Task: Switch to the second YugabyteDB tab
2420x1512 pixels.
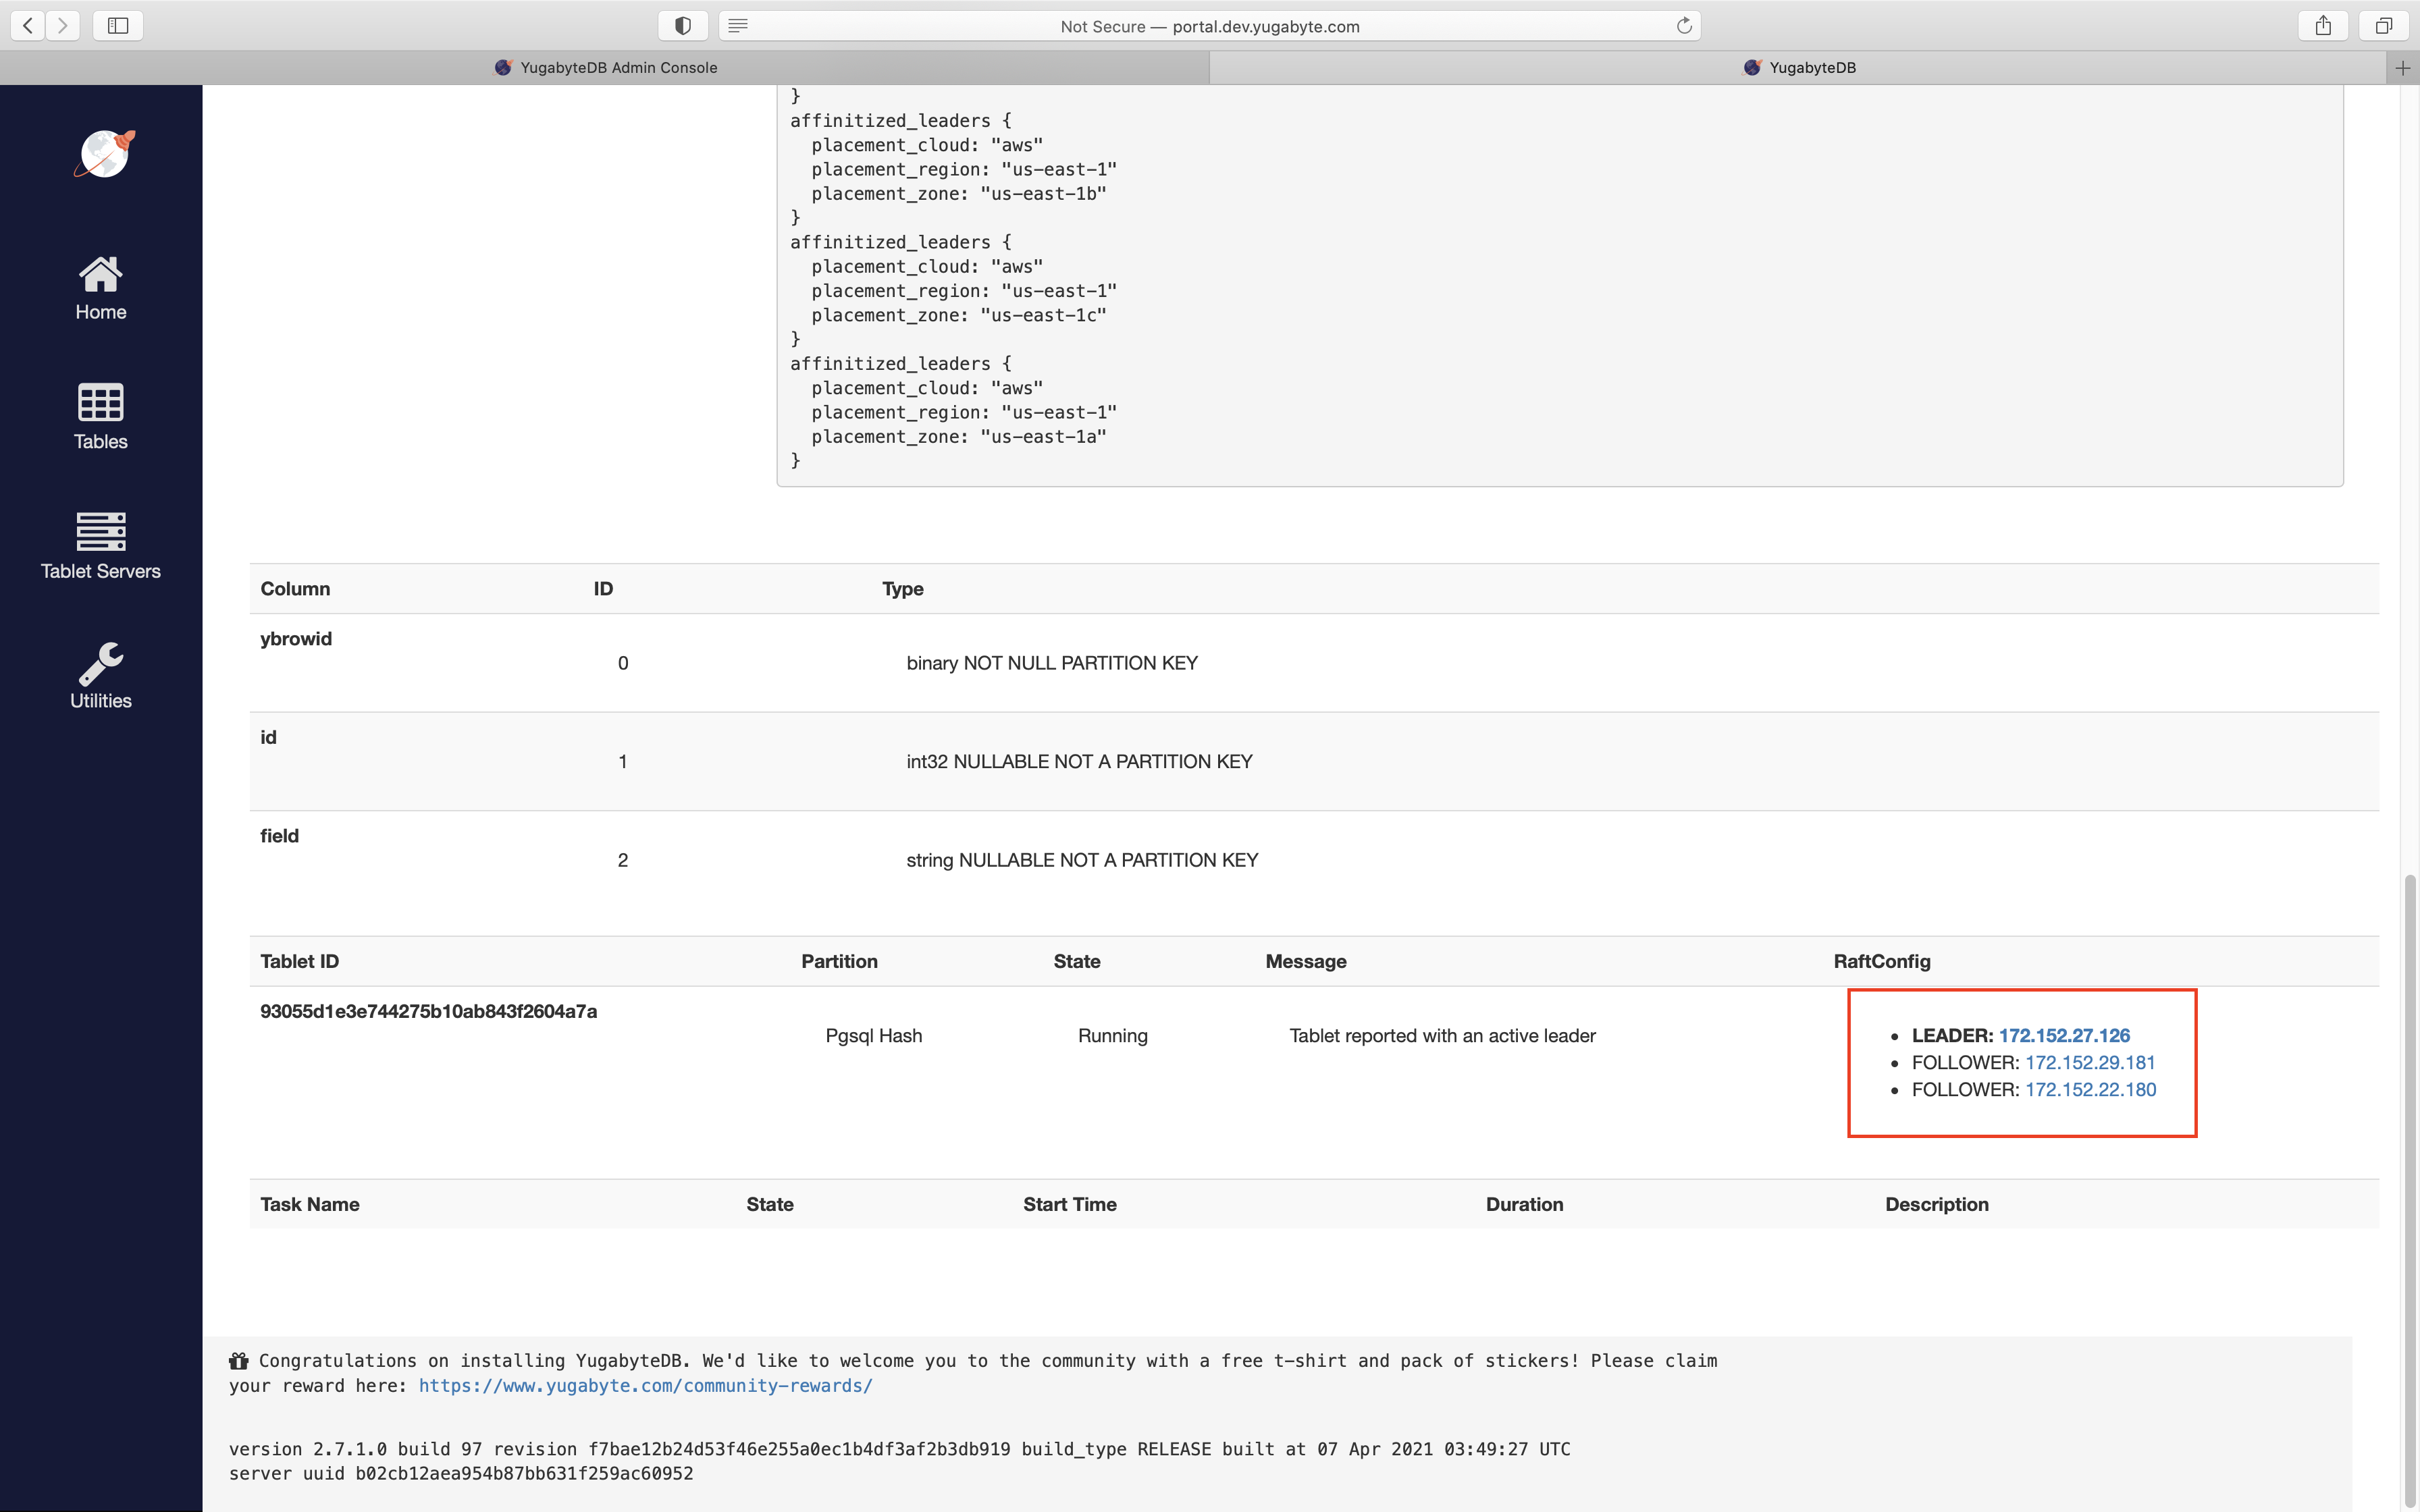Action: 1798,67
